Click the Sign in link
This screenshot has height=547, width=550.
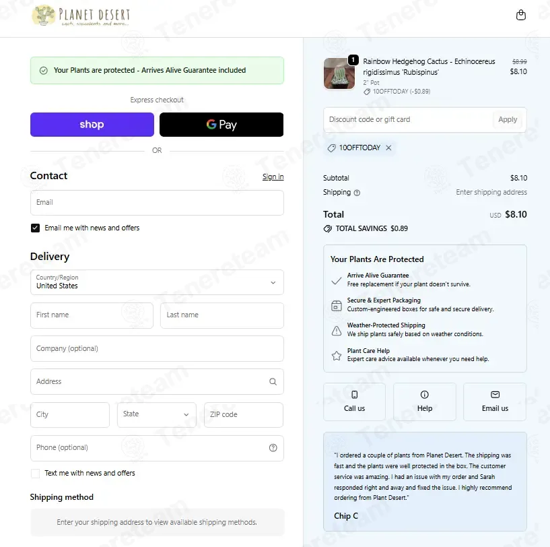tap(273, 176)
